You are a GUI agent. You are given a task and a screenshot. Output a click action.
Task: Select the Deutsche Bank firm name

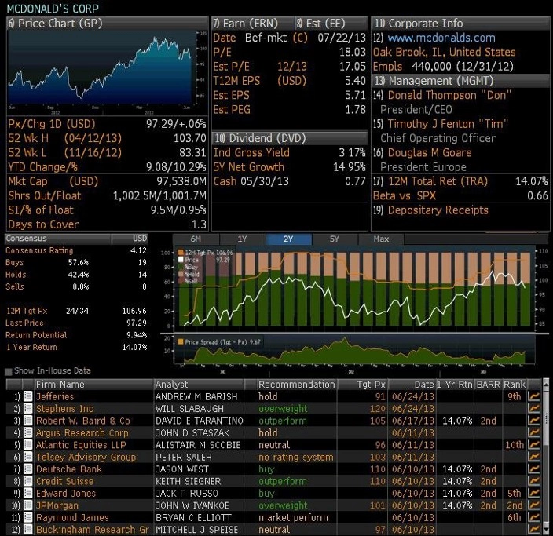[69, 469]
